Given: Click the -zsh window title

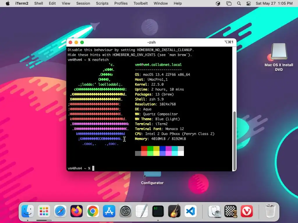Looking at the screenshot, I should [151, 42].
